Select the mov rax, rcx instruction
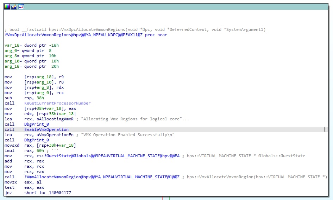 pyautogui.click(x=24, y=167)
